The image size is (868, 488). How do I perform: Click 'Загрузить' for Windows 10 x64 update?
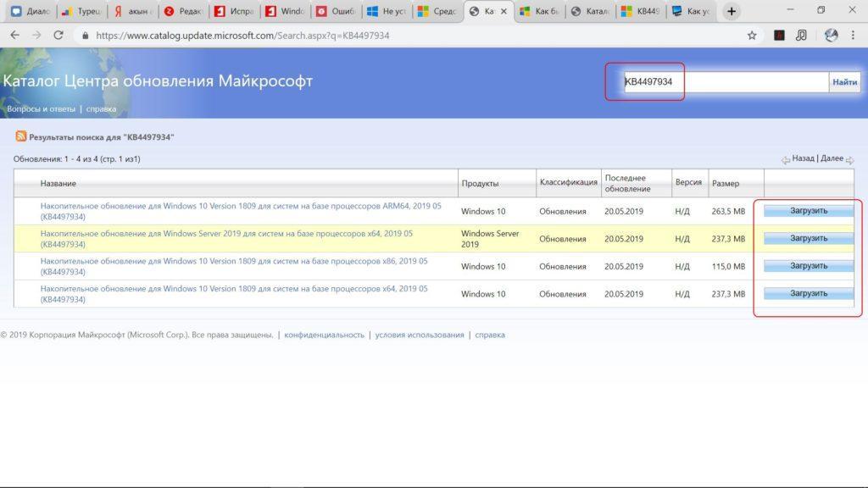click(x=808, y=294)
